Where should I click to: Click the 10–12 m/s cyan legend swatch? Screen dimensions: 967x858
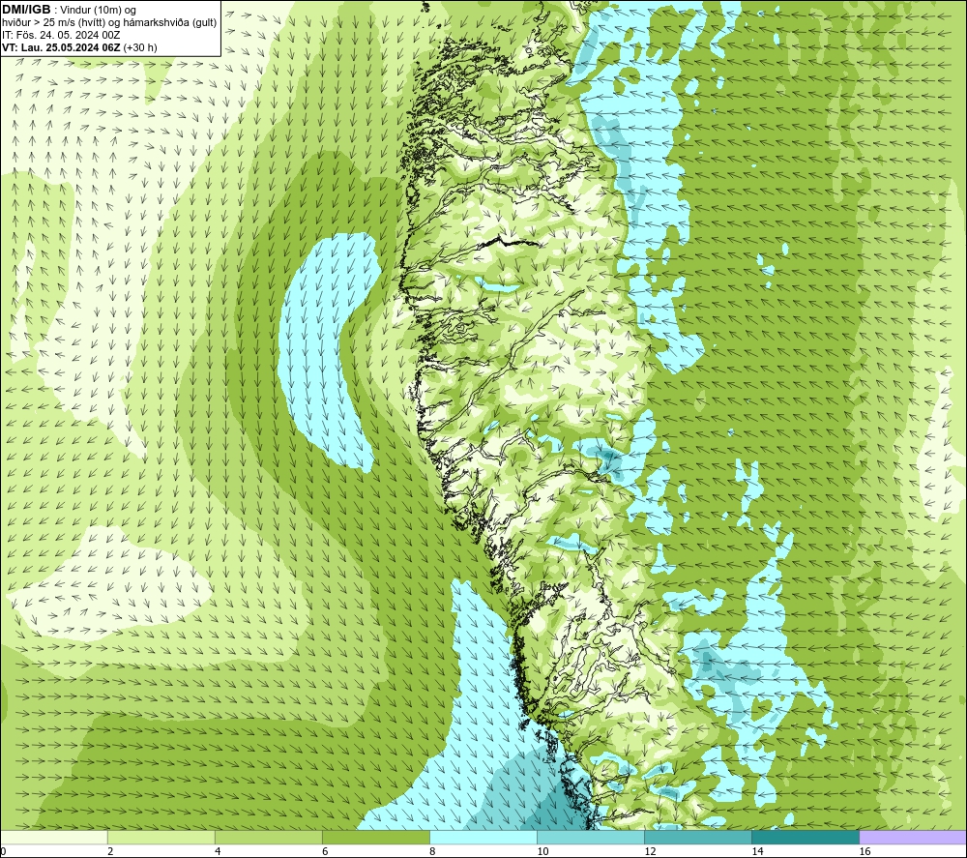[x=591, y=837]
